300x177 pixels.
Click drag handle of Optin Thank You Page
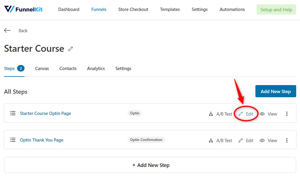tap(13, 140)
